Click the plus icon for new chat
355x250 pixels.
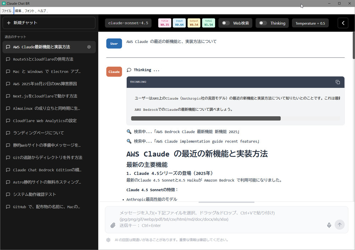[9, 23]
